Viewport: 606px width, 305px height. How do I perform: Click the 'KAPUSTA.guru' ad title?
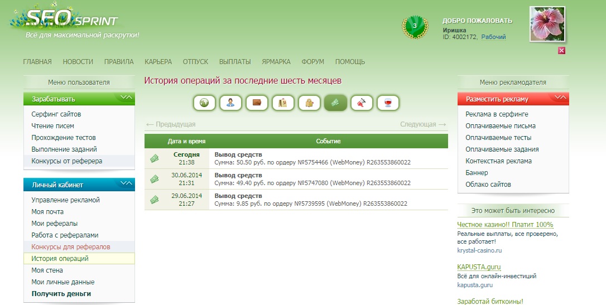(479, 267)
